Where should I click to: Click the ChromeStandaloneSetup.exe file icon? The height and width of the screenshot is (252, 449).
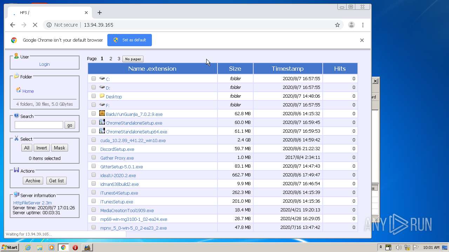pos(102,122)
